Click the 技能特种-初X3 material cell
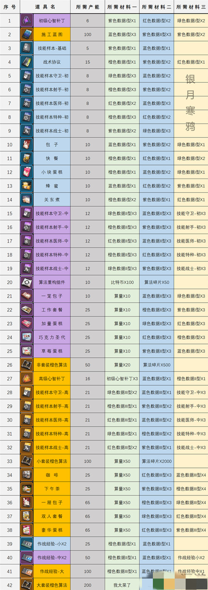Viewport: 208px width, 590px height. [191, 255]
